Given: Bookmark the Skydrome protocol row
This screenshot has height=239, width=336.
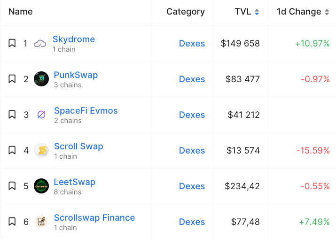Looking at the screenshot, I should pos(12,43).
